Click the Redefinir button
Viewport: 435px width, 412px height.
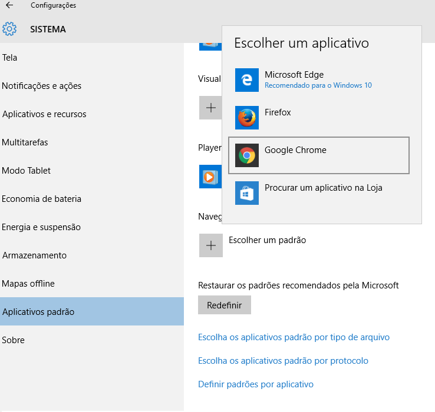click(225, 305)
